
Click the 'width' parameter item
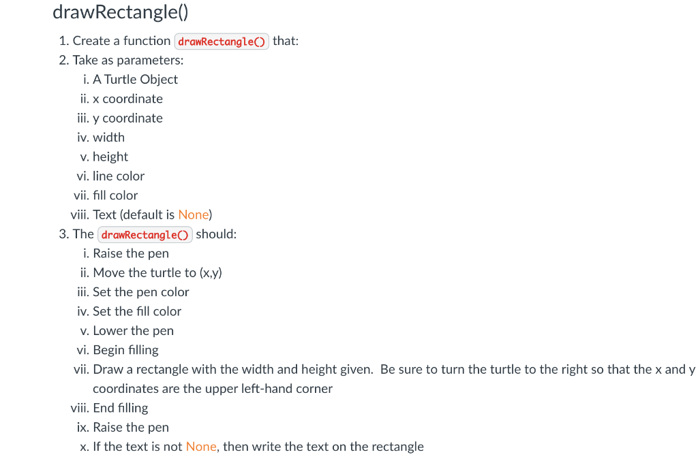108,138
